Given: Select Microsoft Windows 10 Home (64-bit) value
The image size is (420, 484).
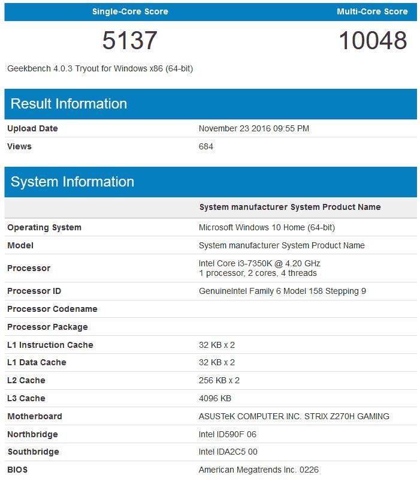Looking at the screenshot, I should click(267, 227).
